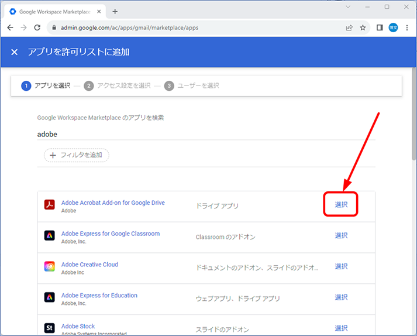The image size is (417, 336).
Task: Click the アプリを許可リストに追加 header title
Action: tap(79, 52)
